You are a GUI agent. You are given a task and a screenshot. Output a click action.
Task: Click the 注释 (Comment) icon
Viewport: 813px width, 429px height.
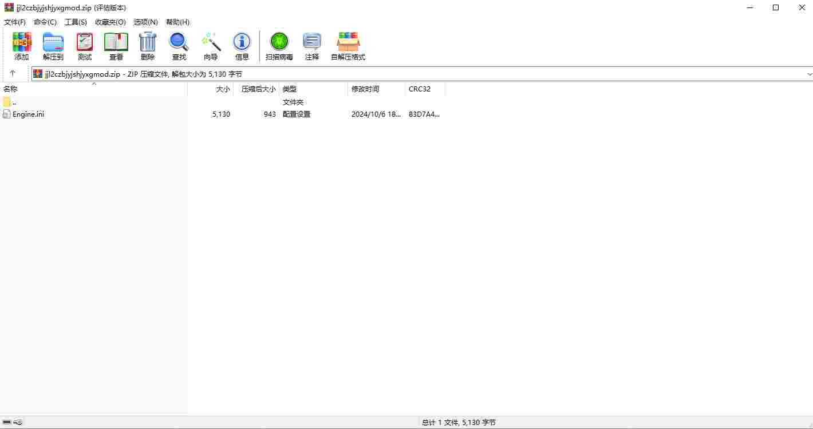point(312,42)
